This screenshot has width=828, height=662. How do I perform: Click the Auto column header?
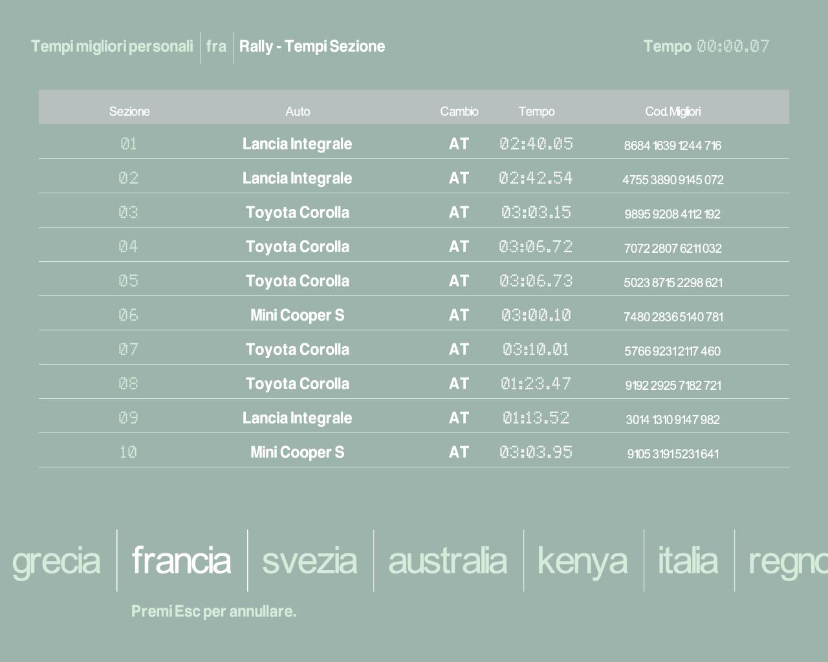point(298,111)
